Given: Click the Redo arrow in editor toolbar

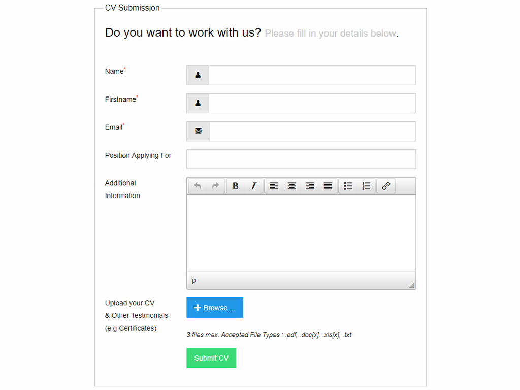Looking at the screenshot, I should click(215, 186).
